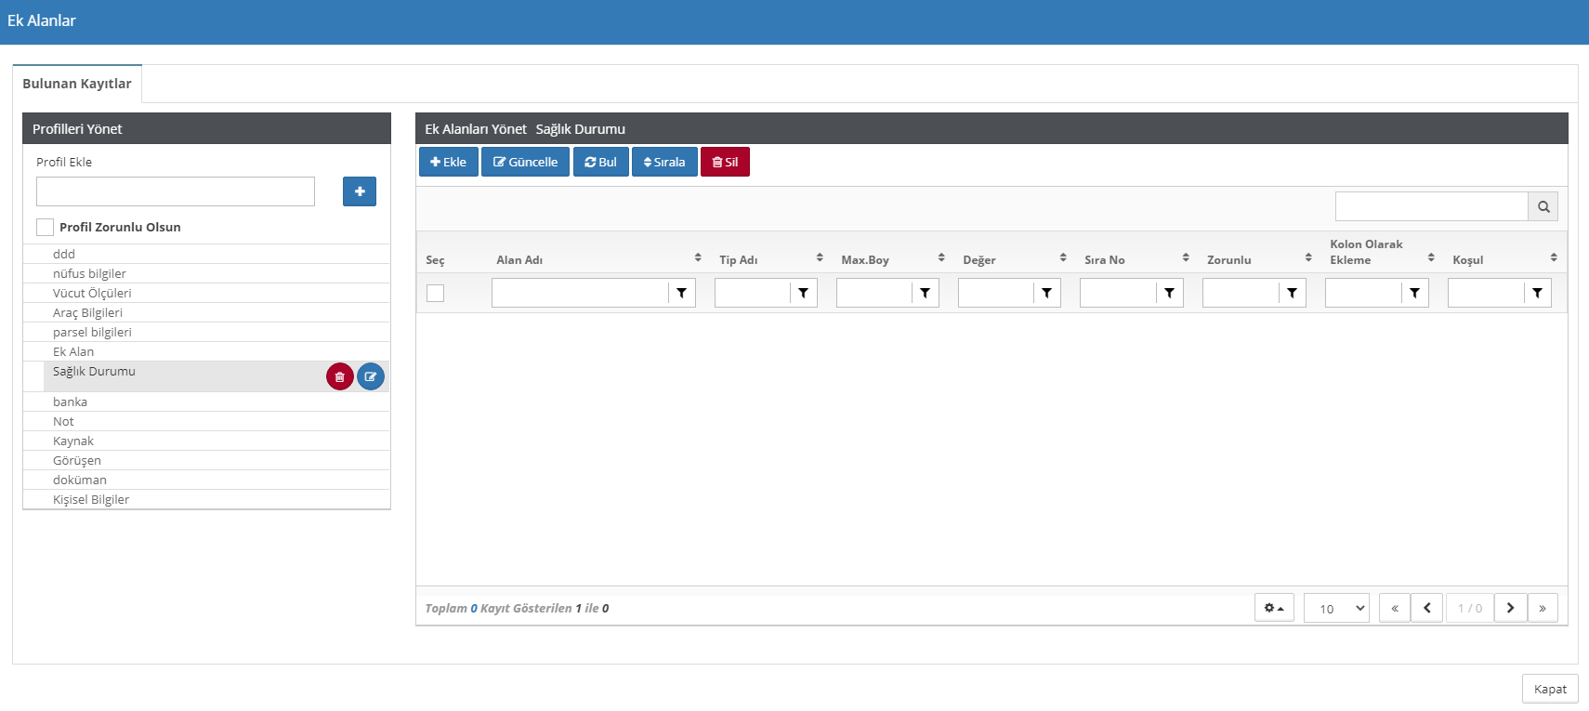The width and height of the screenshot is (1589, 711).
Task: Click the blue plus icon to add profile
Action: [x=359, y=191]
